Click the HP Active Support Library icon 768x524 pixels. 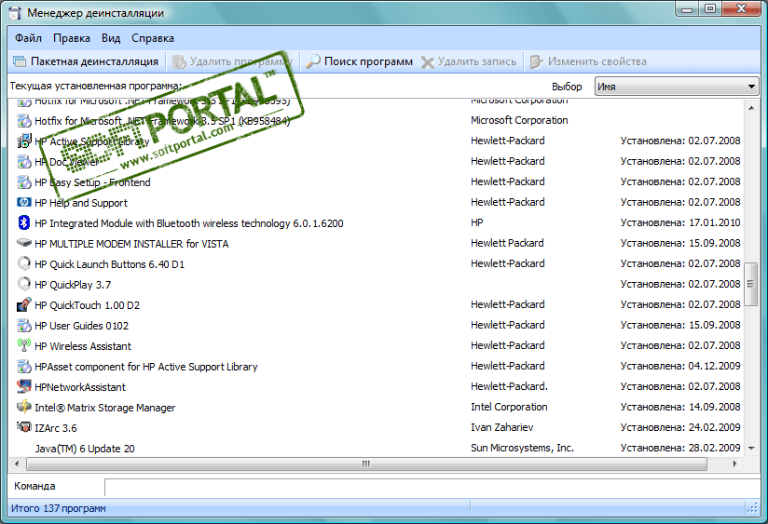(x=23, y=141)
